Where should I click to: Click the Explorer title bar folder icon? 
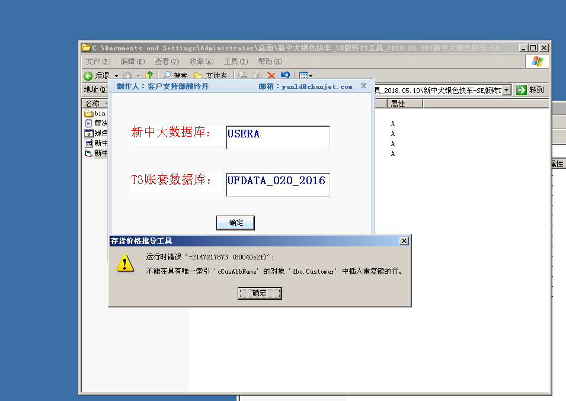86,47
